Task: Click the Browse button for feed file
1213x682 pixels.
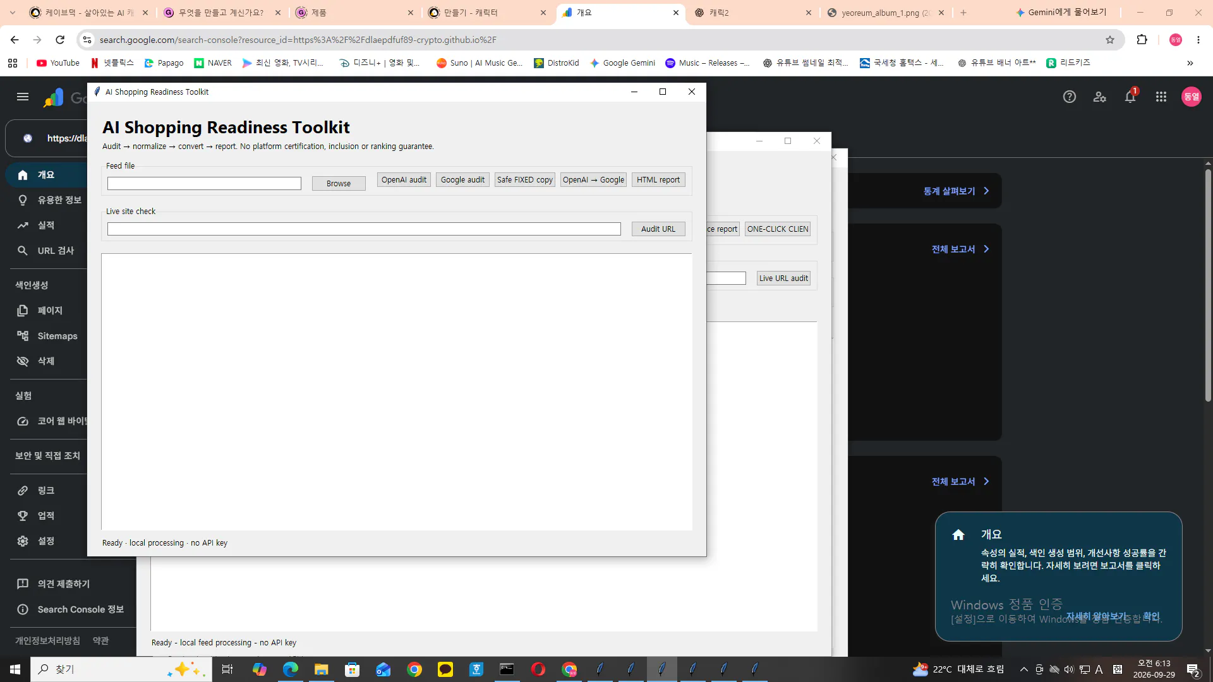Action: (x=339, y=183)
